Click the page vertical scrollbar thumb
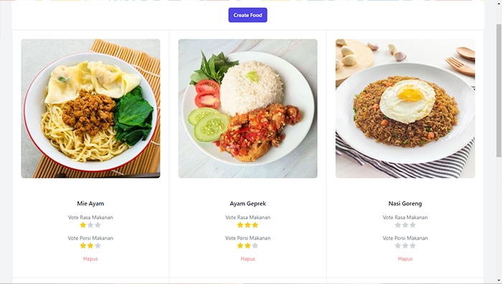This screenshot has width=502, height=284. (499, 90)
